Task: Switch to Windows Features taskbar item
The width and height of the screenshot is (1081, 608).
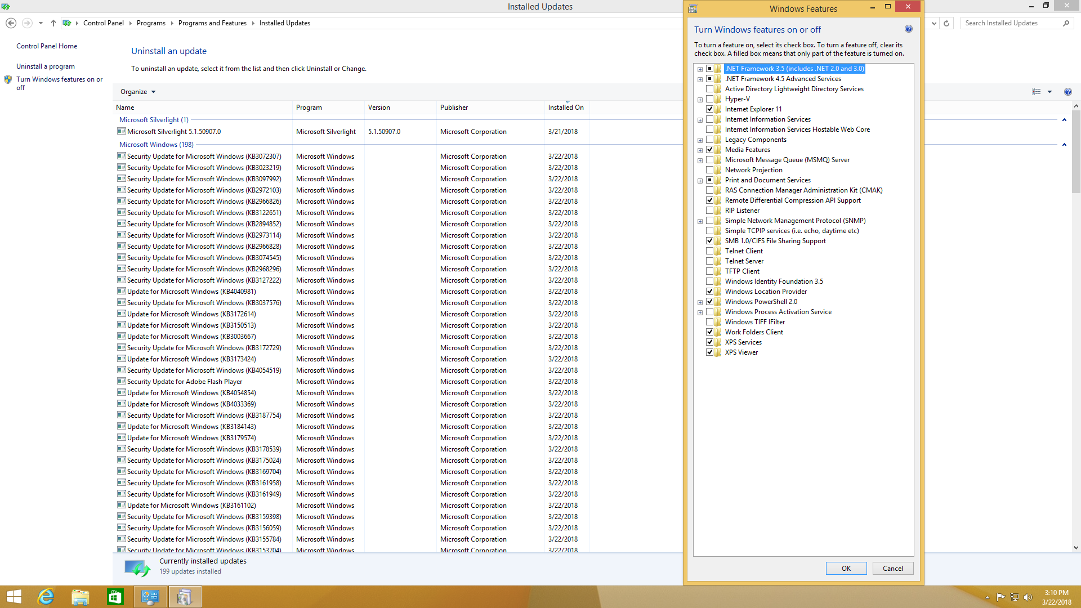Action: point(185,597)
